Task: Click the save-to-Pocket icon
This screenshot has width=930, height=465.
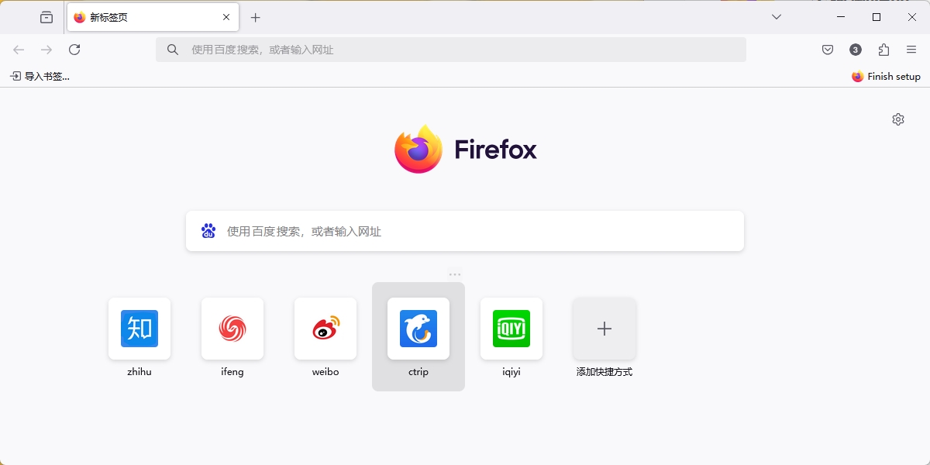Action: pos(827,49)
